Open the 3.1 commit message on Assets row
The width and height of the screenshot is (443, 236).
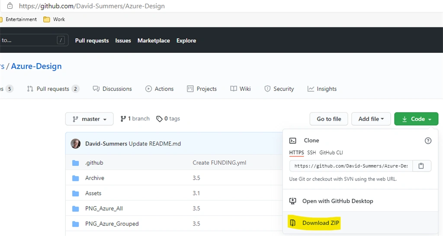pos(196,193)
